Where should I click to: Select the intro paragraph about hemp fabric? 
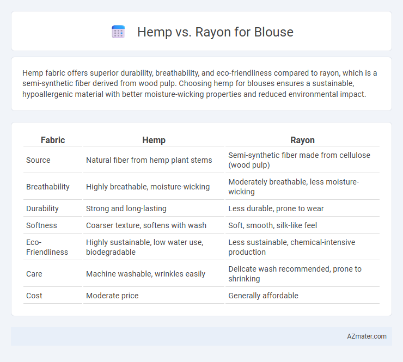200,83
